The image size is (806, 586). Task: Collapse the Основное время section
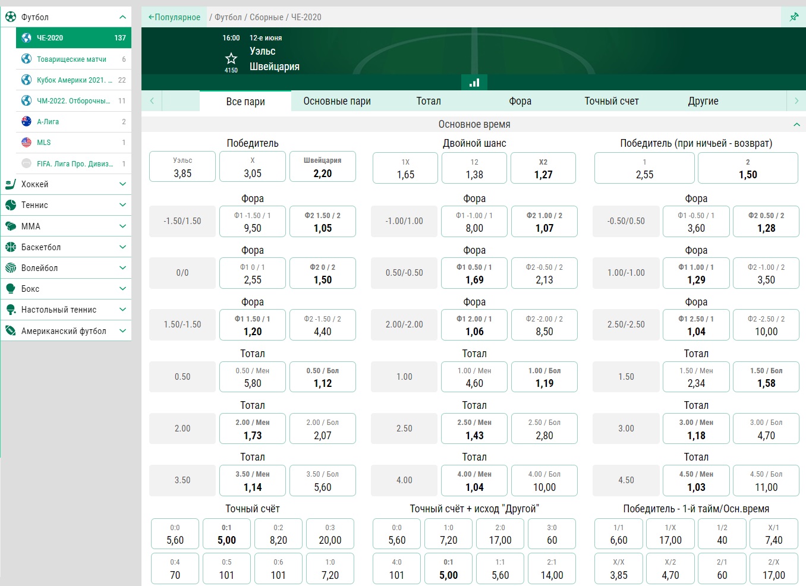[796, 124]
